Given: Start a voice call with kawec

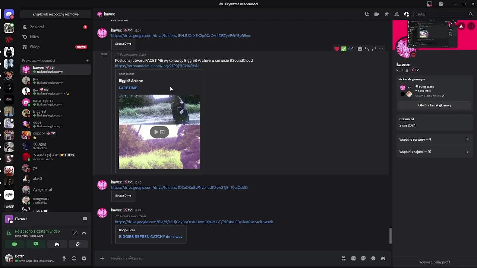Looking at the screenshot, I should click(x=367, y=14).
